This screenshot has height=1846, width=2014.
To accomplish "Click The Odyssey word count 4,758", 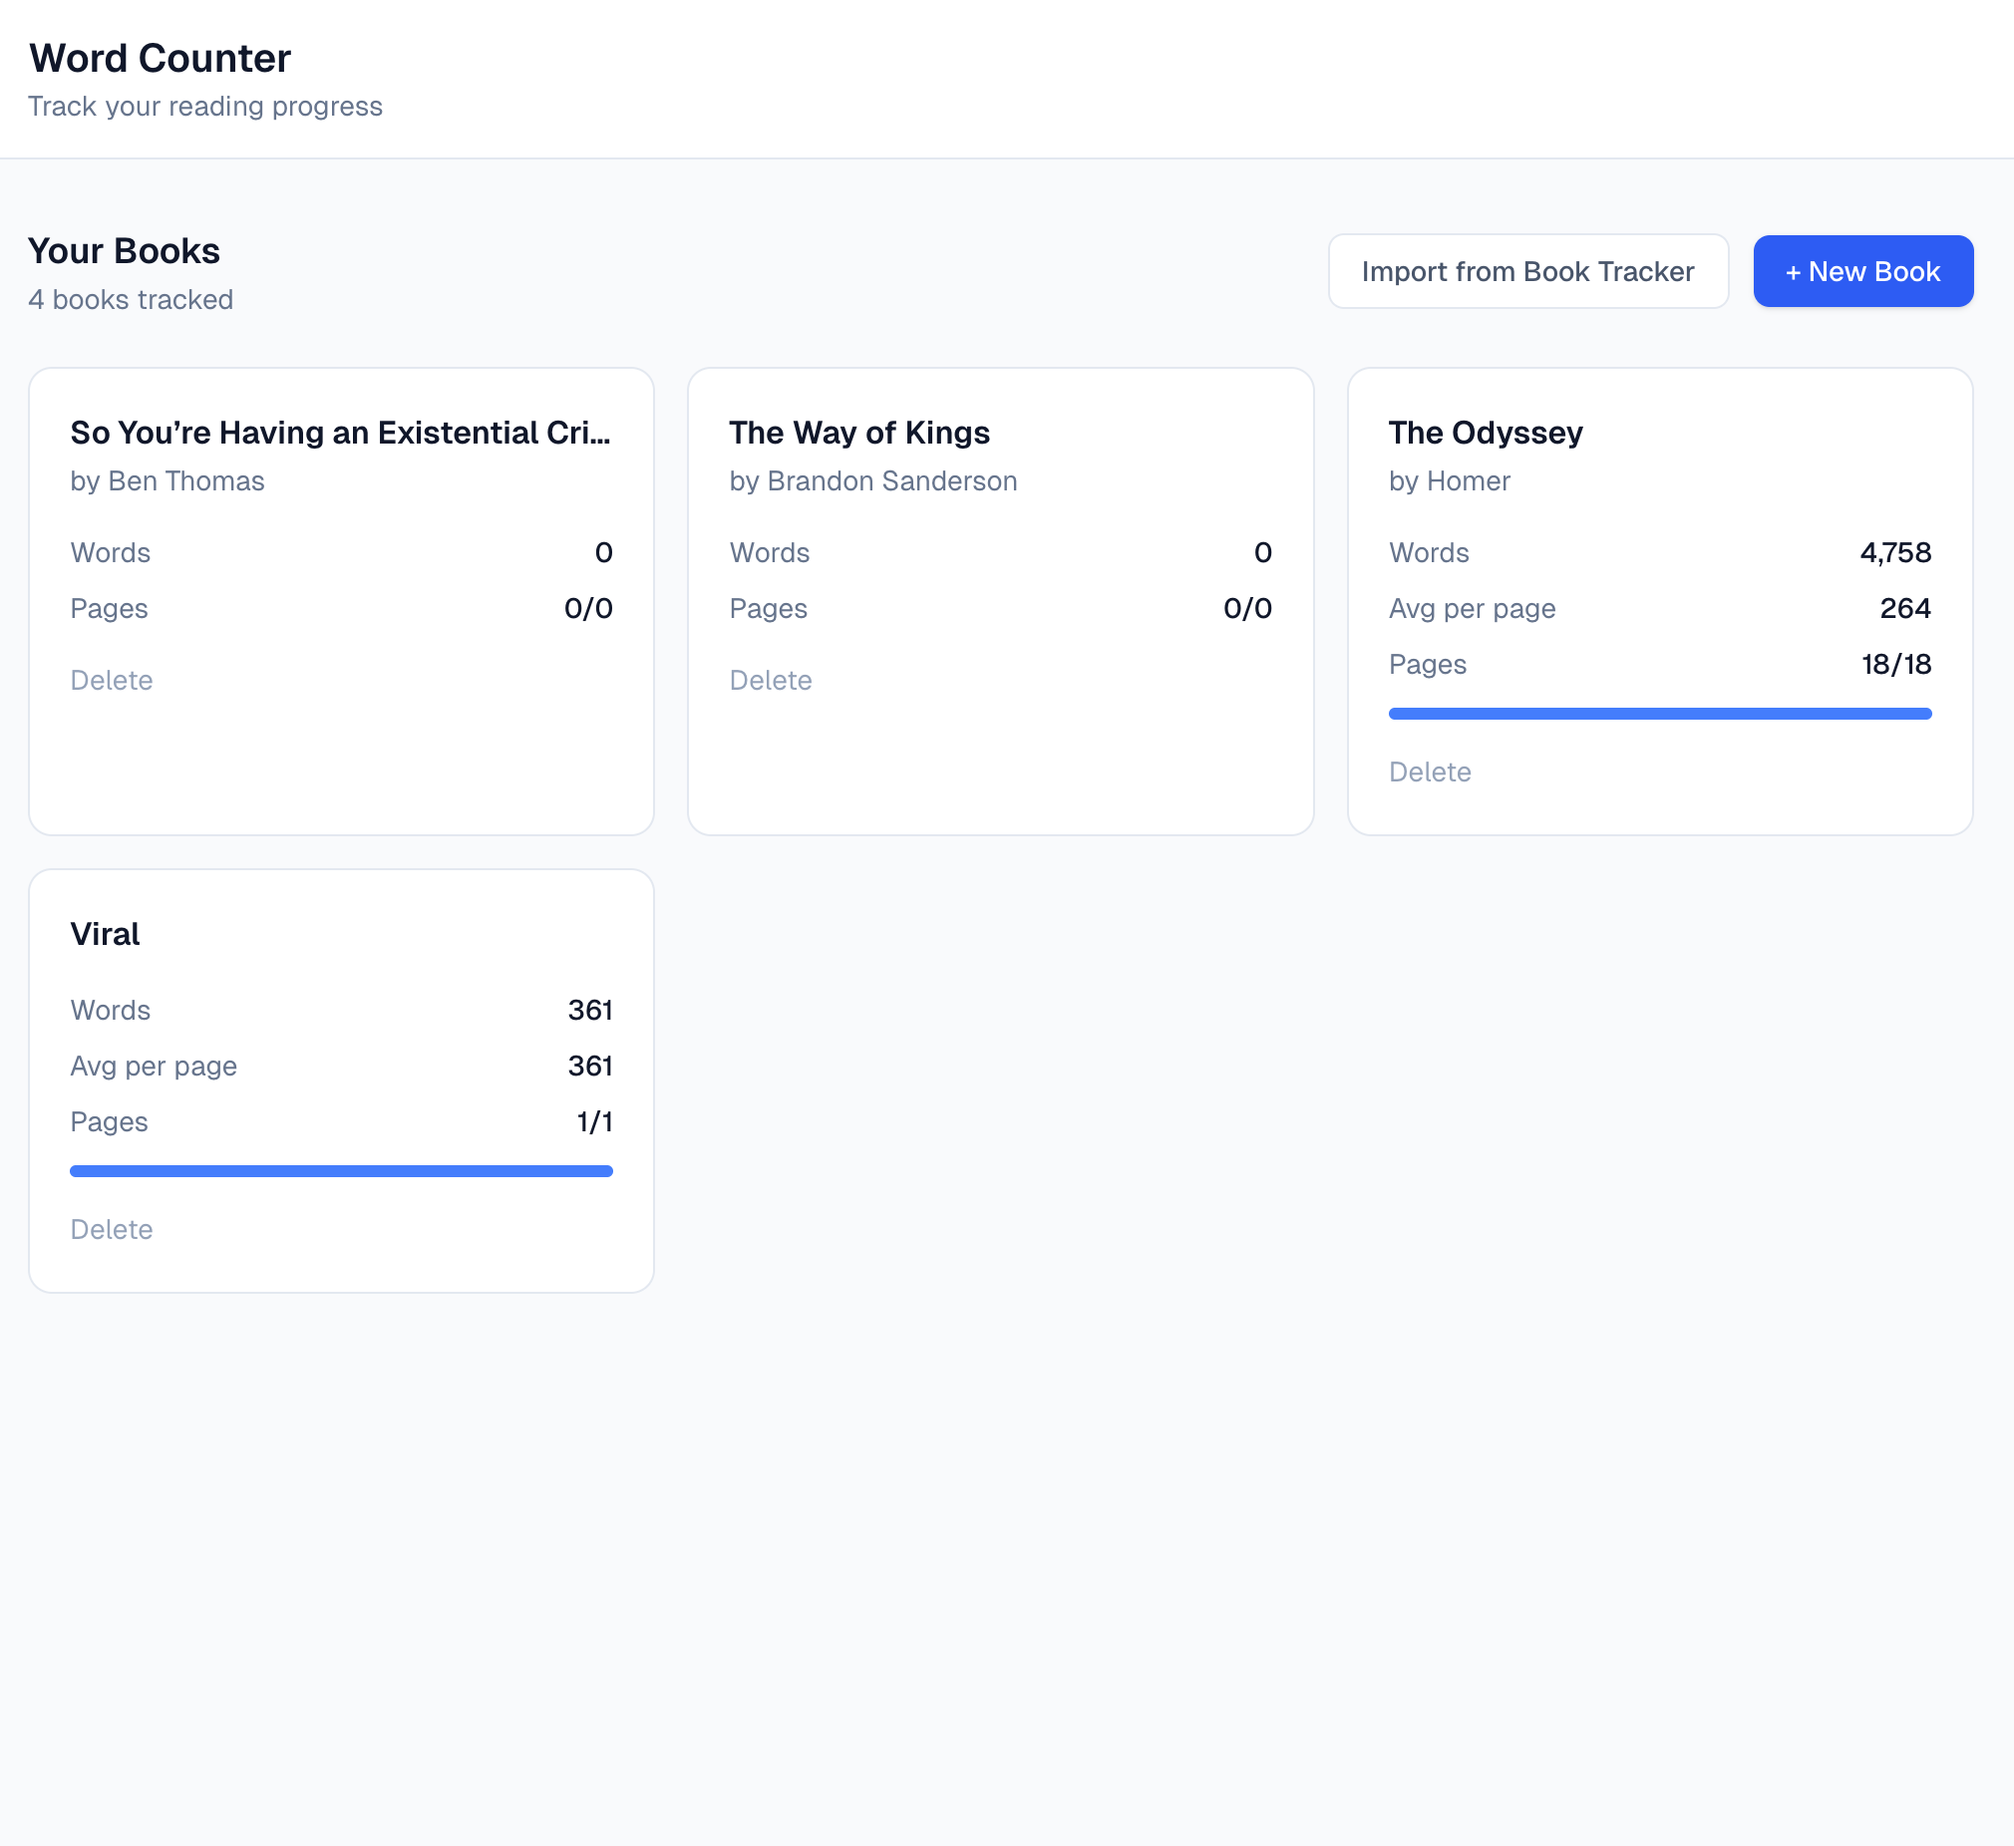I will (x=1895, y=552).
